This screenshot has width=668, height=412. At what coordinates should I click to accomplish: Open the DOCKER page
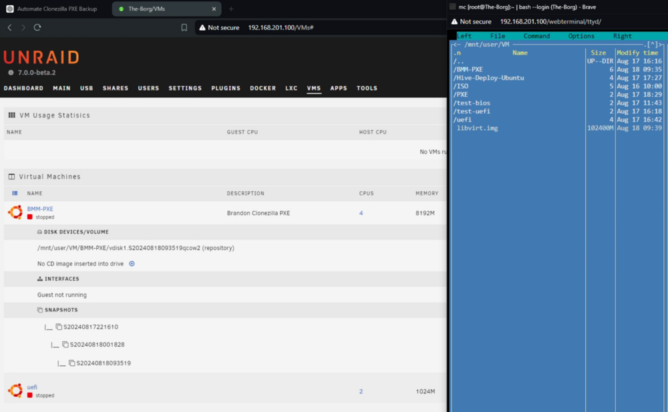coord(263,88)
